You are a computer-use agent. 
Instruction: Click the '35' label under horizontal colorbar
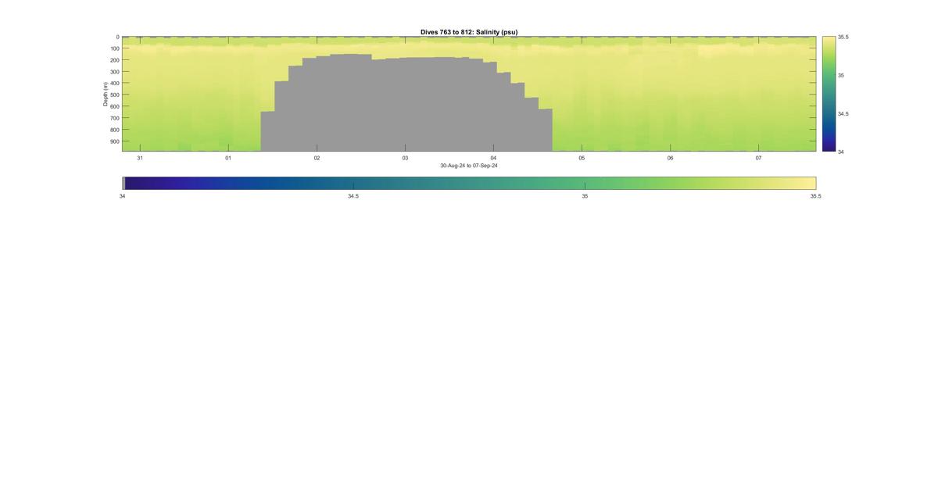(x=585, y=196)
